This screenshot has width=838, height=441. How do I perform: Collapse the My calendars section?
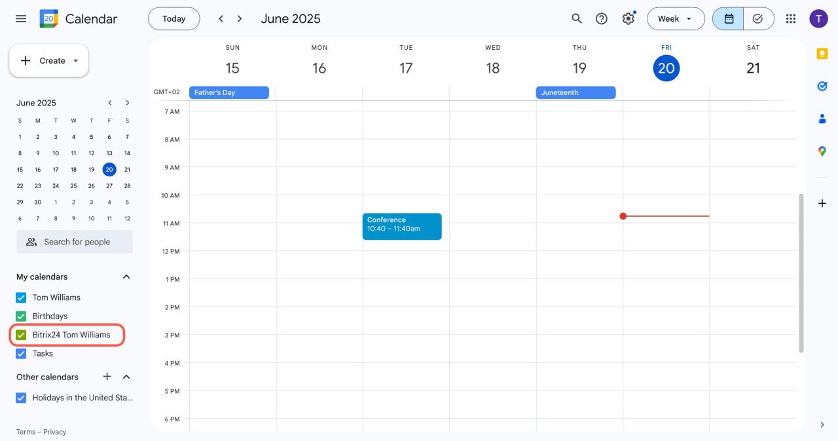(126, 277)
